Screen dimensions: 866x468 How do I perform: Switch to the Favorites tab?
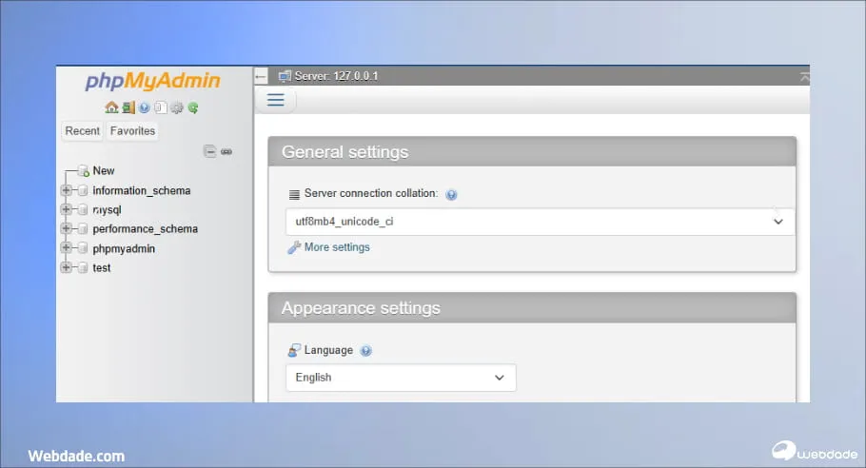(132, 131)
